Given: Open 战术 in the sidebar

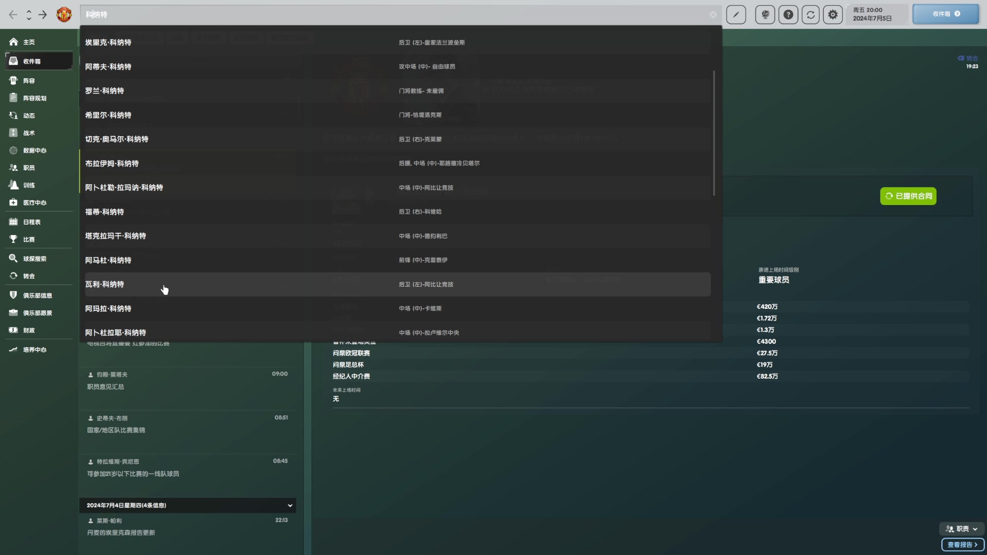Looking at the screenshot, I should coord(29,133).
